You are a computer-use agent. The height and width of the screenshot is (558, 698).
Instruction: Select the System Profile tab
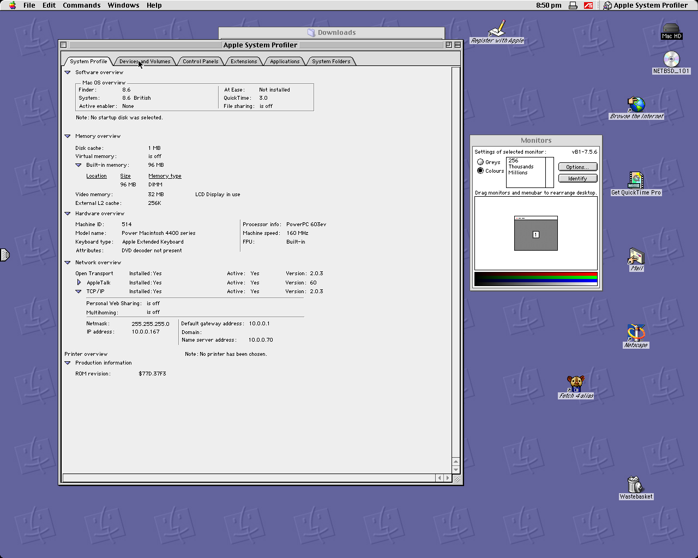(88, 62)
